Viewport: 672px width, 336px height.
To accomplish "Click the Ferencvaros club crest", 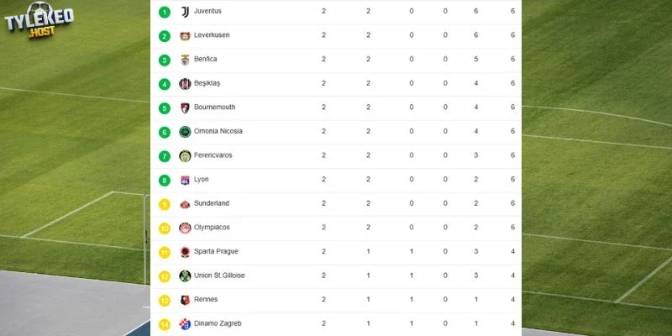I will coord(185,155).
